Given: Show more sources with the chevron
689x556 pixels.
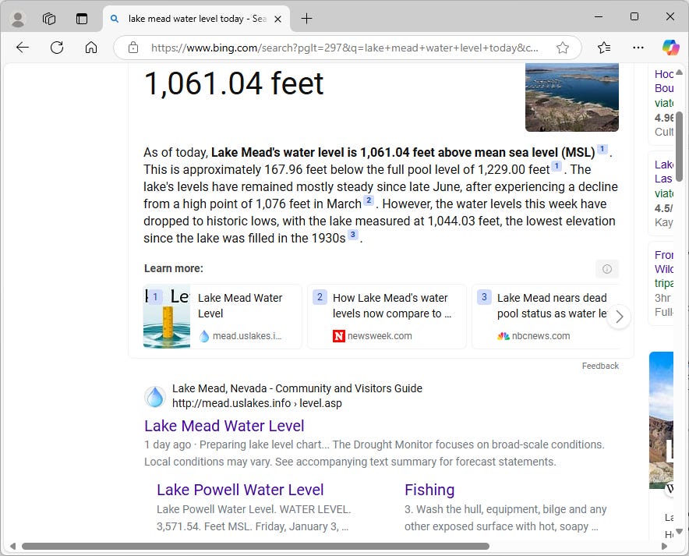Looking at the screenshot, I should 619,317.
